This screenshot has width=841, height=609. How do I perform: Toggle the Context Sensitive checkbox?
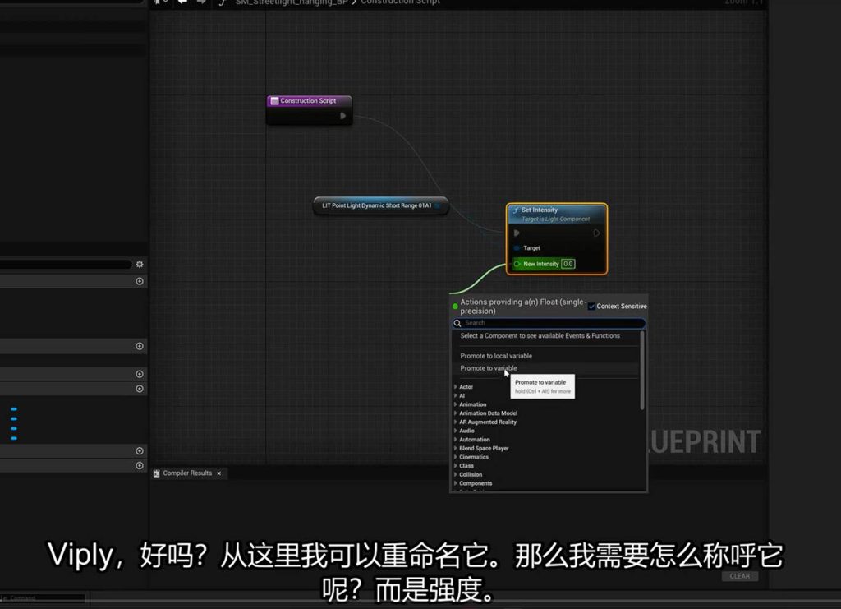point(591,307)
